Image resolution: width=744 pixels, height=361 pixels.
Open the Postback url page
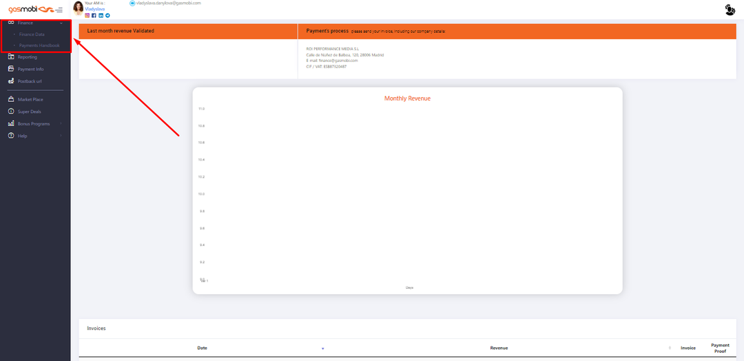tap(30, 81)
